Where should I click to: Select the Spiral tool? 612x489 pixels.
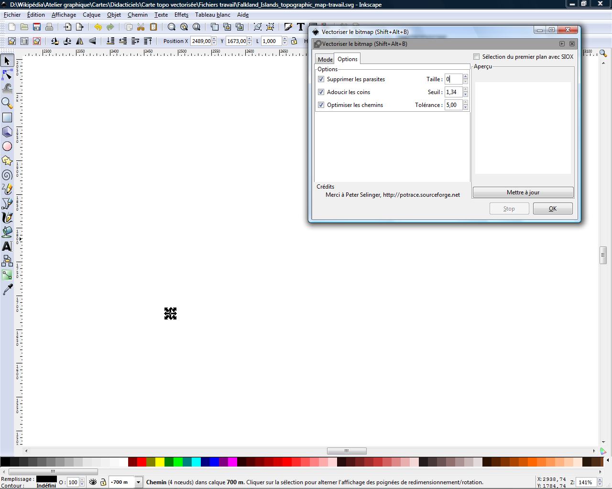7,175
